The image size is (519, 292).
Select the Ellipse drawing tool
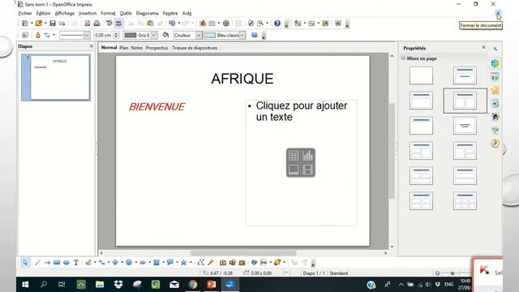click(x=66, y=263)
